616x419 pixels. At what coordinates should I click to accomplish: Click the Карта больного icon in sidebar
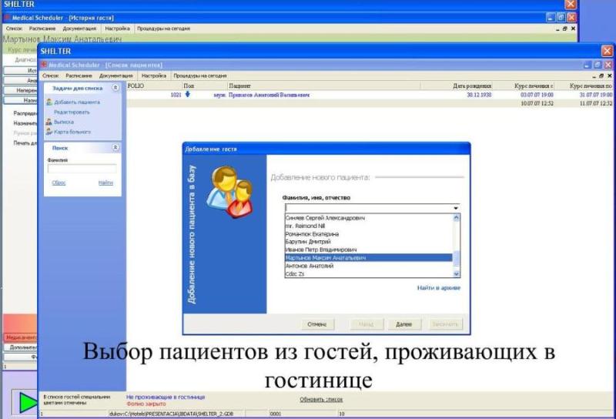point(49,132)
